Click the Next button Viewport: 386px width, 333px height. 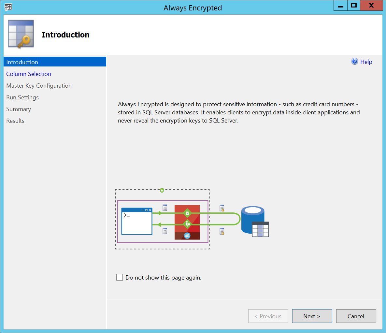[x=312, y=316]
